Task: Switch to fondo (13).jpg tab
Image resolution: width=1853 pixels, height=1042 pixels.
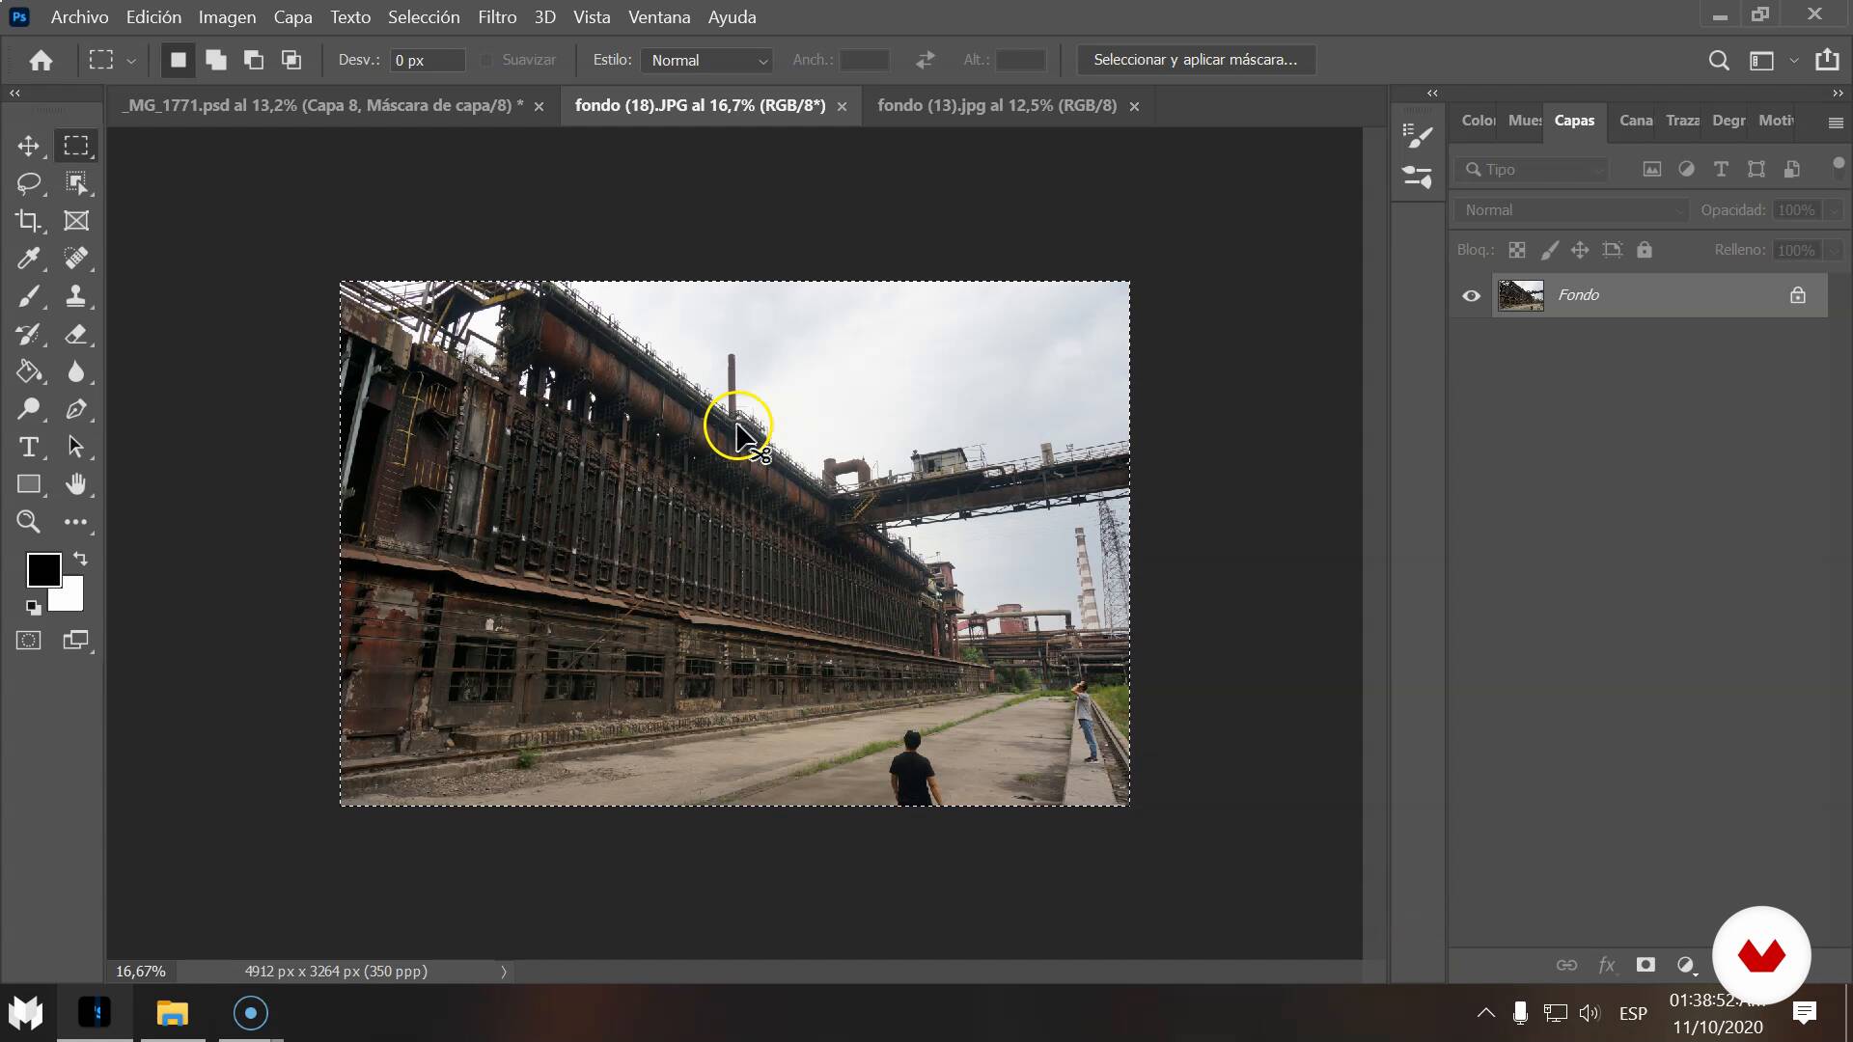Action: coord(996,105)
